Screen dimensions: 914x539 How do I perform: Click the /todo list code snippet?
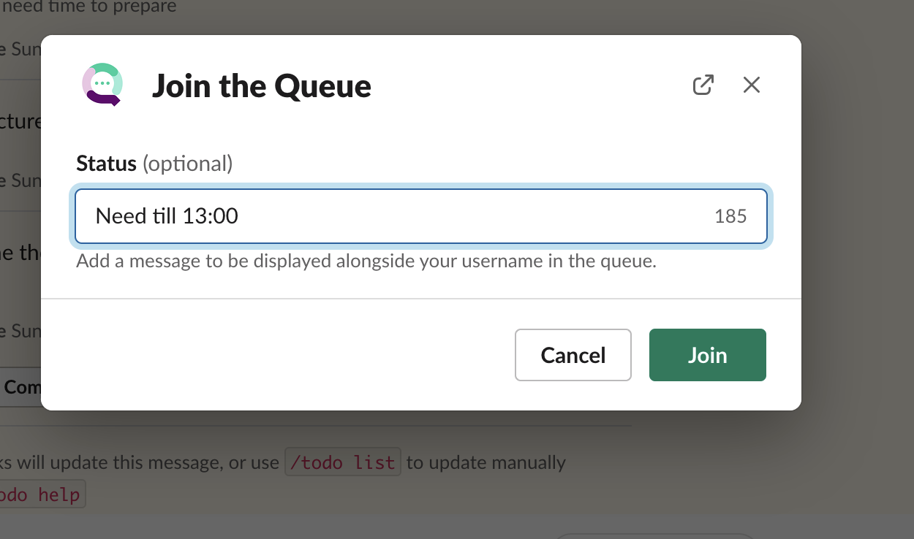pyautogui.click(x=343, y=462)
